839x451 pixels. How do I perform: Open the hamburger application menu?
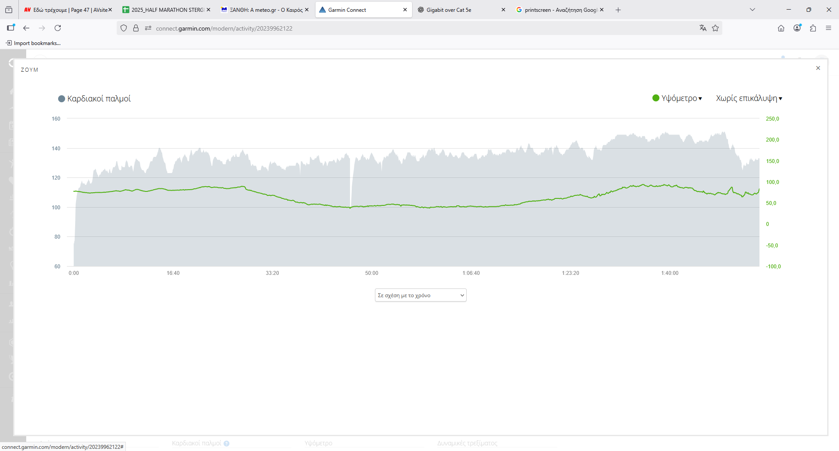829,28
